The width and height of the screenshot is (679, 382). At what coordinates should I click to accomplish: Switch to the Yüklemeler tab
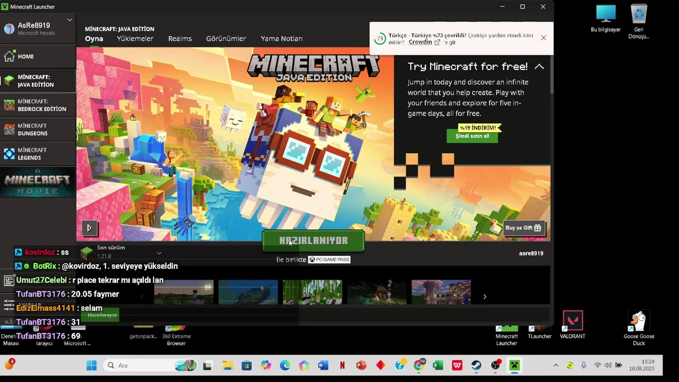[x=135, y=39]
